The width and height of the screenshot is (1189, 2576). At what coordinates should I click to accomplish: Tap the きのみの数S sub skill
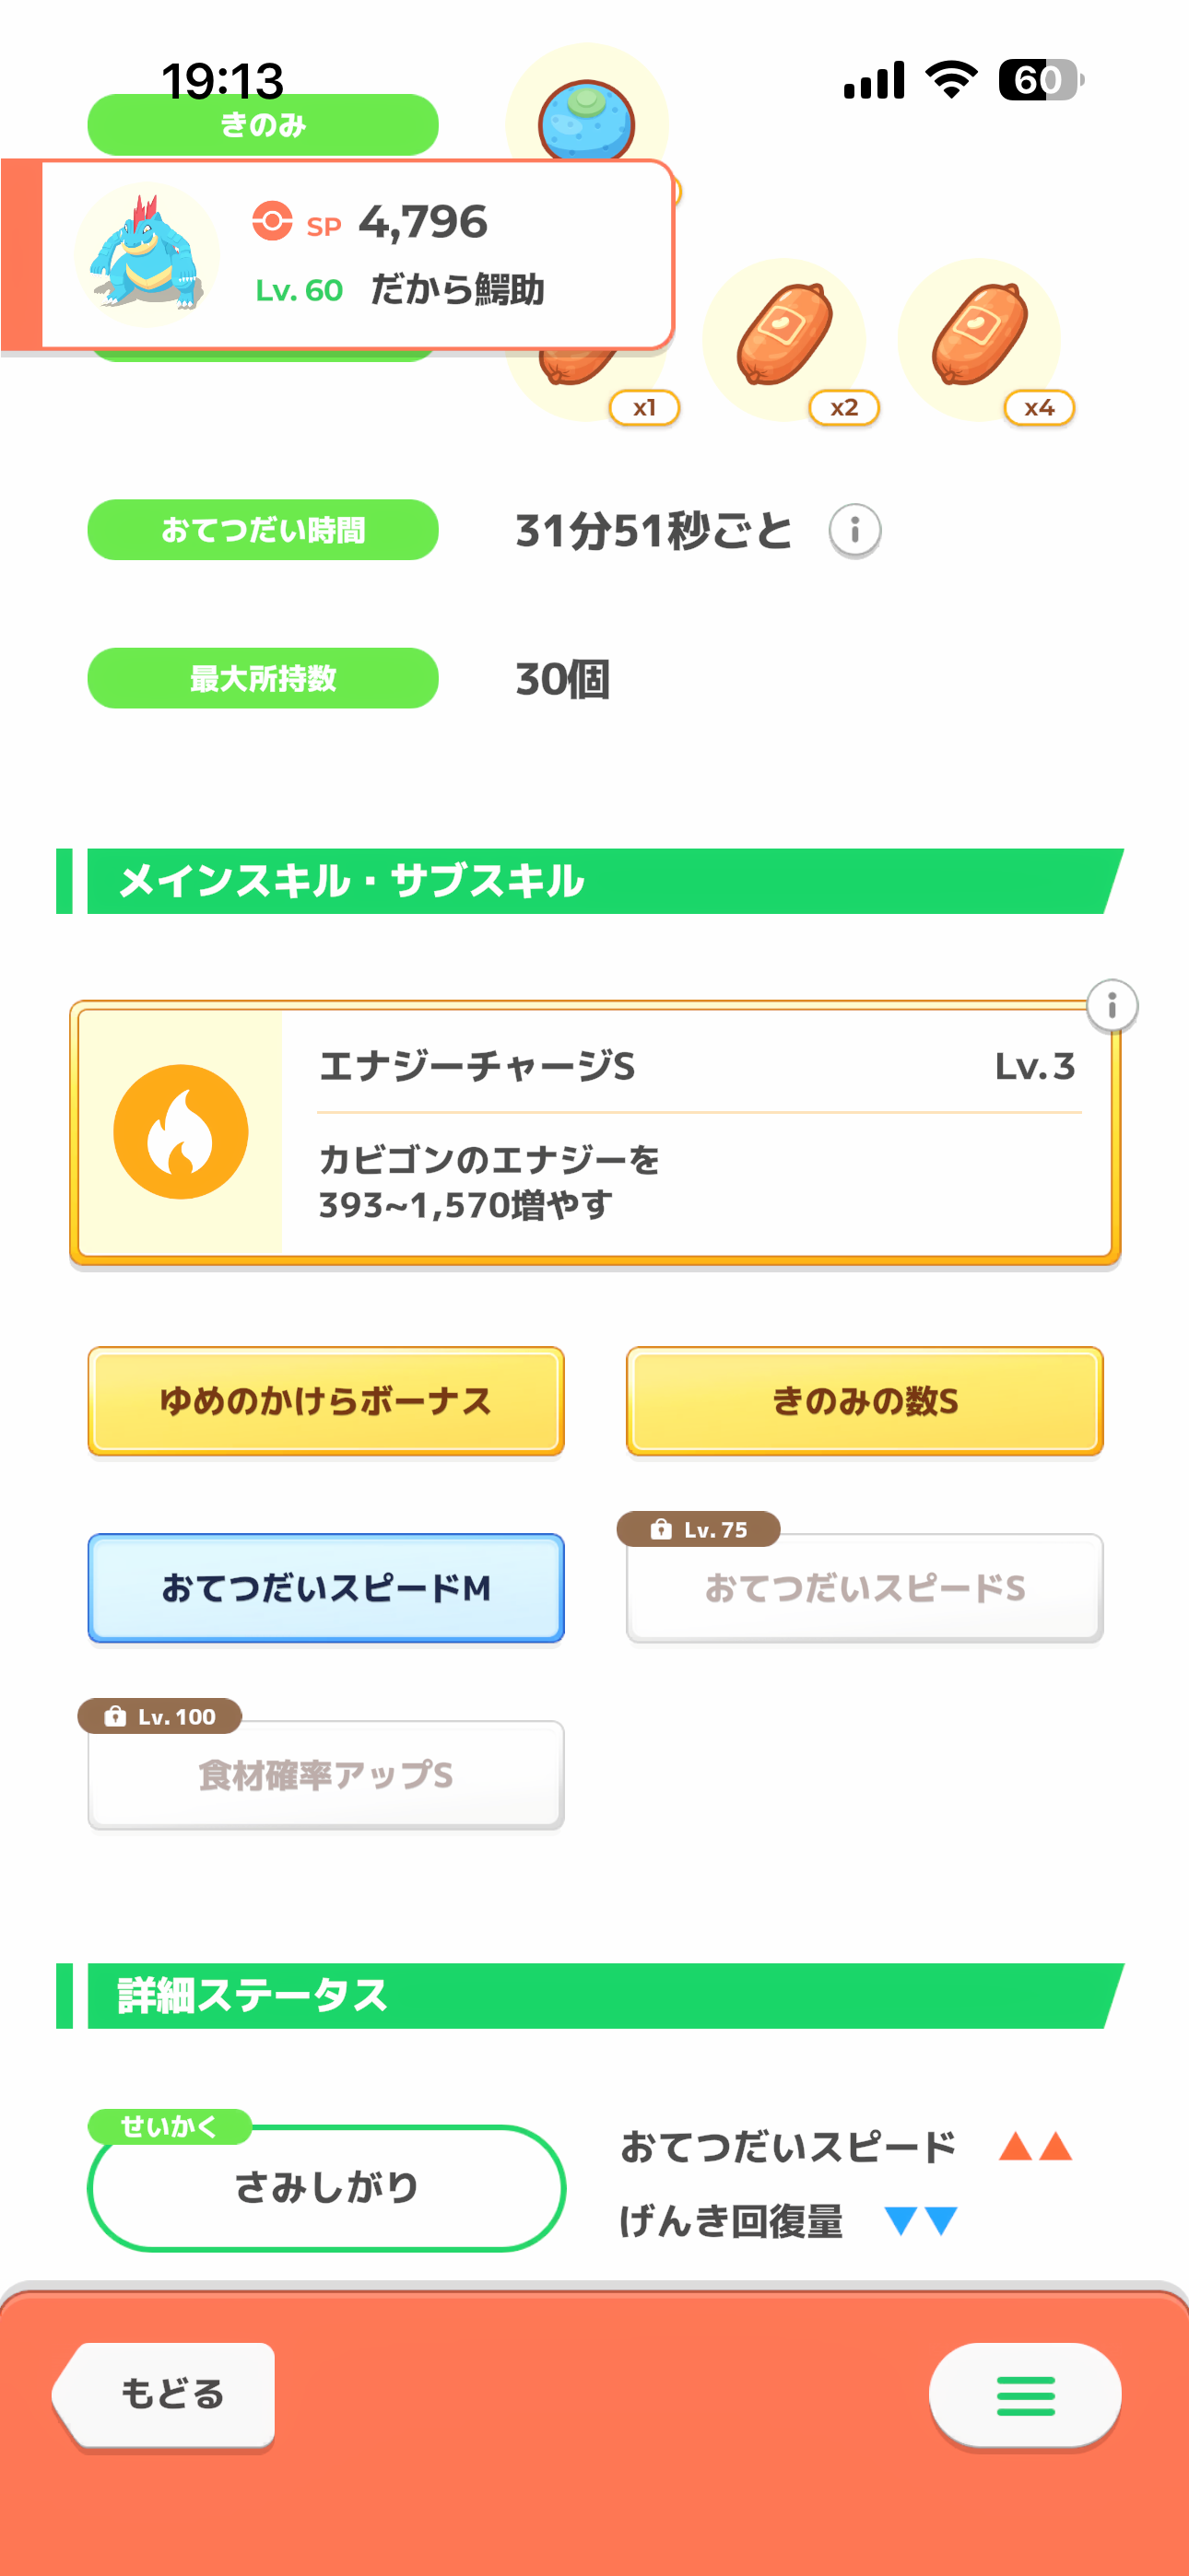pos(865,1400)
